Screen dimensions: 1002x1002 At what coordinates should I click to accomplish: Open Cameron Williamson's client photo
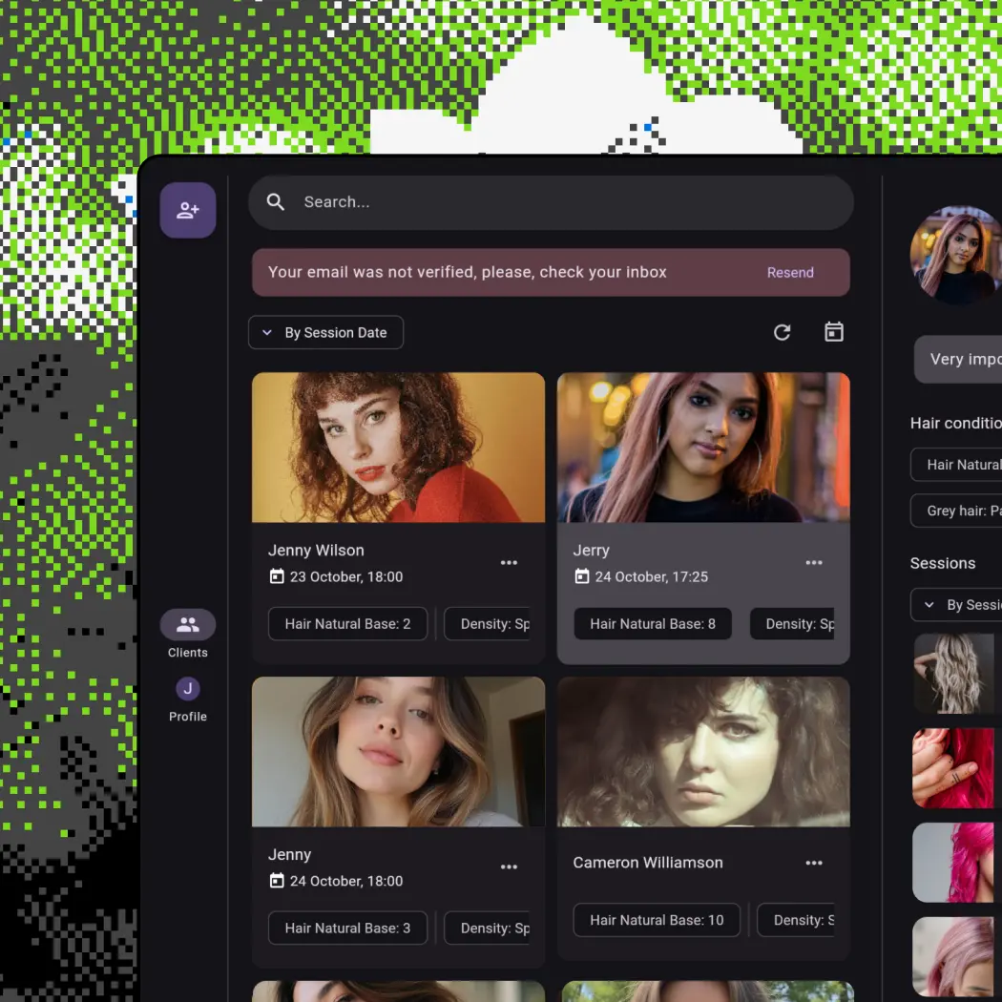[x=703, y=752]
